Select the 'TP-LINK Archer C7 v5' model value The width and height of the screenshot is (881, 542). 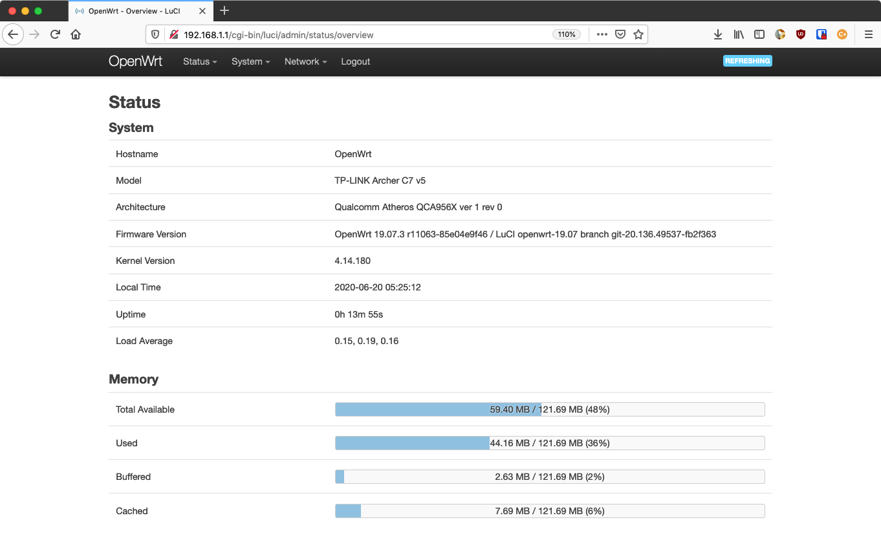coord(380,180)
